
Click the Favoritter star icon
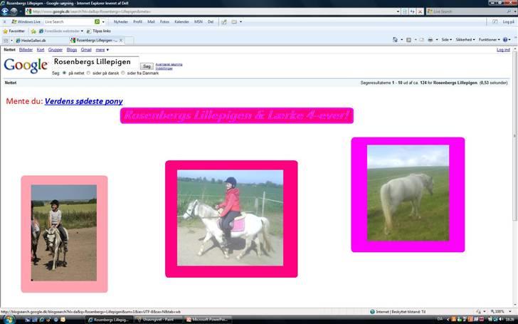[5, 31]
